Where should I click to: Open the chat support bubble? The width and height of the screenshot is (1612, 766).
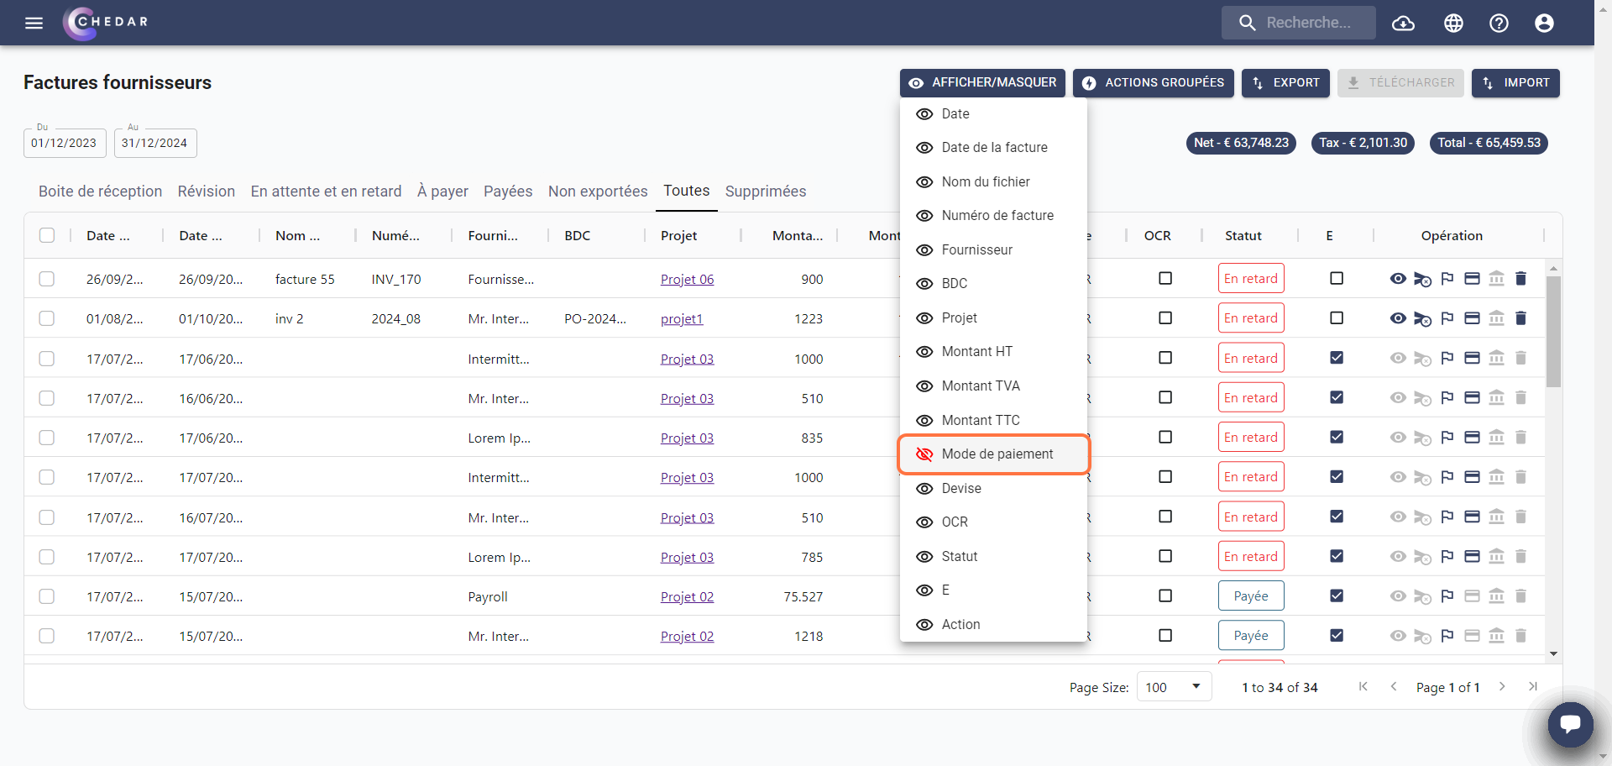1570,724
